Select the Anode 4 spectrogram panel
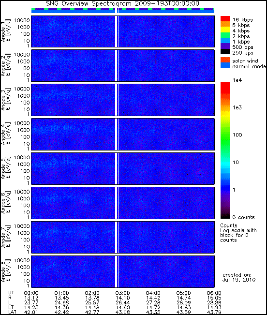Screen dimensions: 267x315 click(123, 134)
